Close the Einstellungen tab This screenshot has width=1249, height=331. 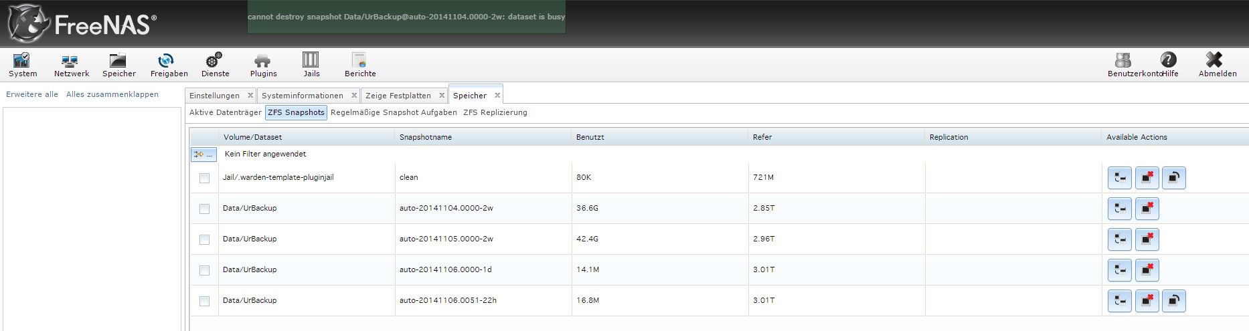click(x=250, y=96)
